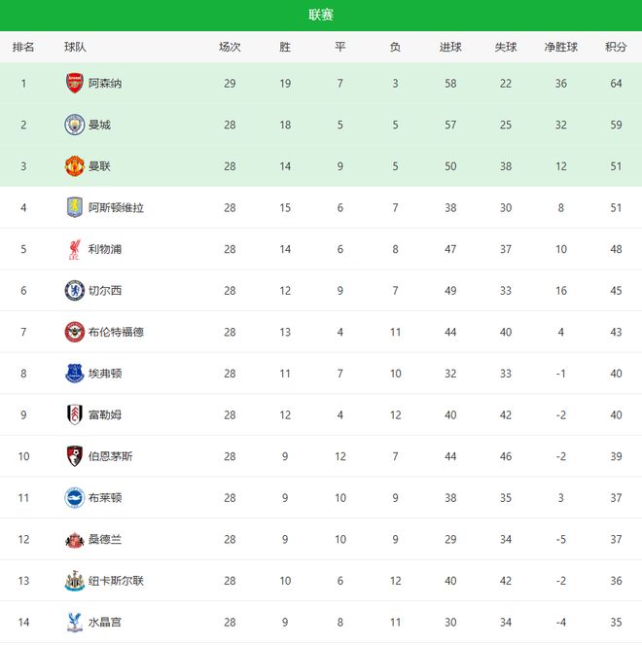
Task: Click the Bournemouth club crest icon
Action: tap(74, 456)
